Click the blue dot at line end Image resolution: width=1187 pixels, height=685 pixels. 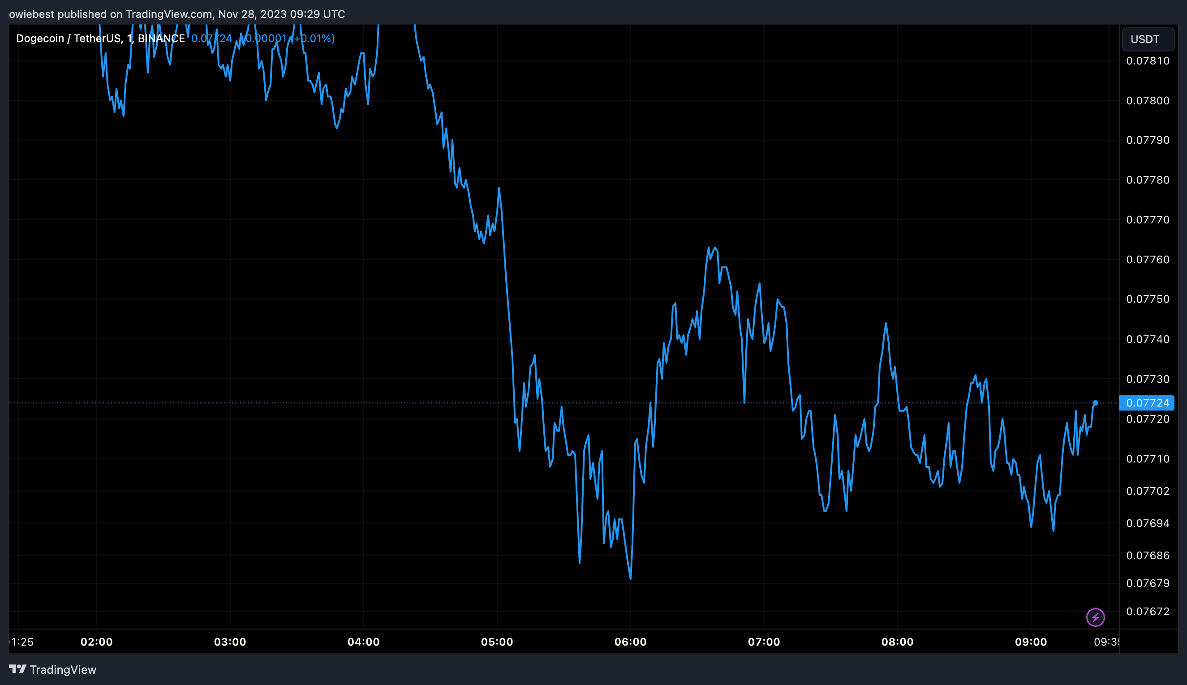[x=1096, y=403]
